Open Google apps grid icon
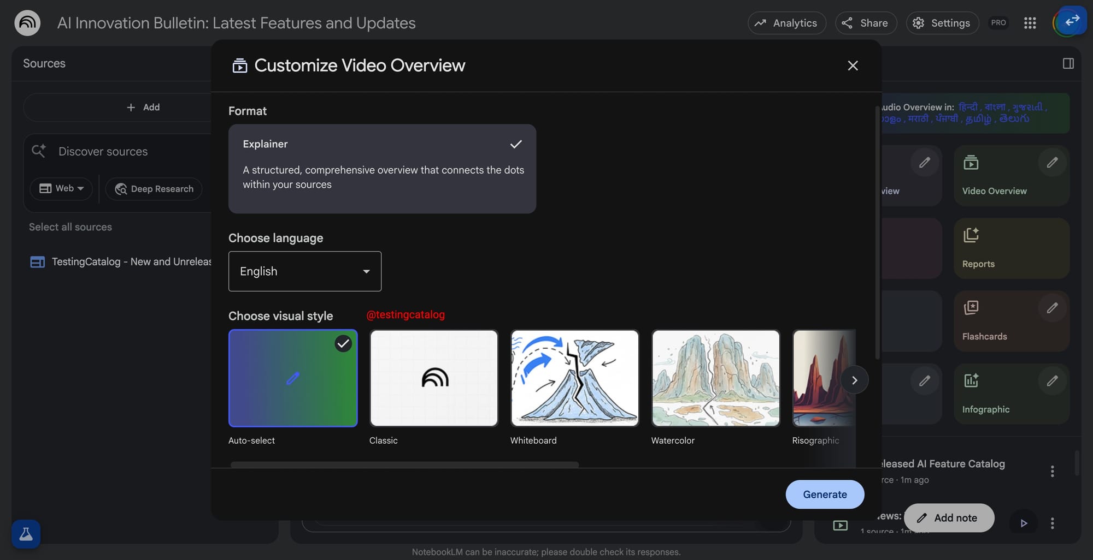Viewport: 1093px width, 560px height. (1030, 23)
